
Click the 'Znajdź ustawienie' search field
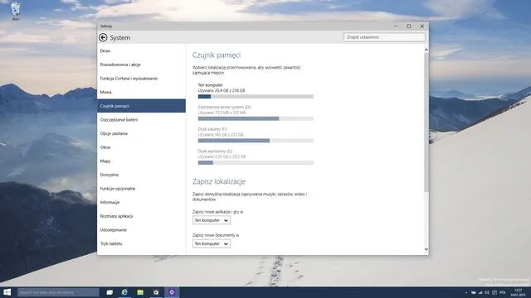point(384,37)
